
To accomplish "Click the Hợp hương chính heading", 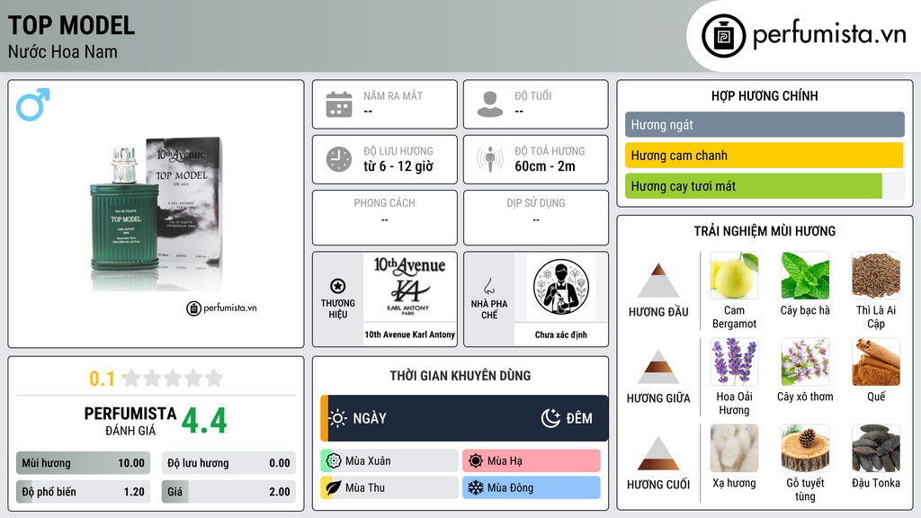I will (x=765, y=95).
